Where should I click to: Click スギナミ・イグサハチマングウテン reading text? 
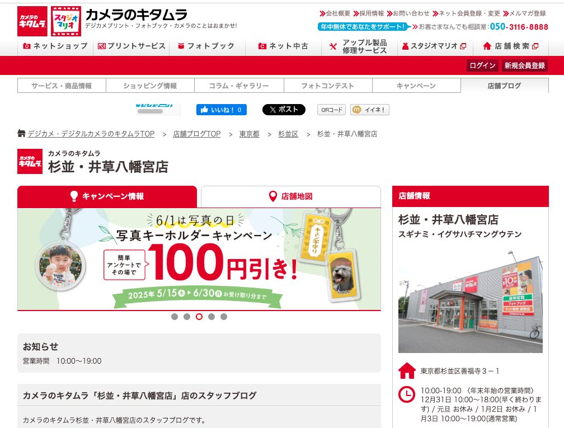pyautogui.click(x=460, y=234)
